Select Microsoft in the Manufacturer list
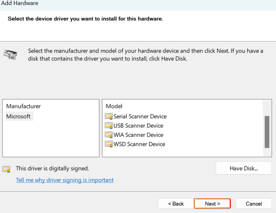 [19, 116]
